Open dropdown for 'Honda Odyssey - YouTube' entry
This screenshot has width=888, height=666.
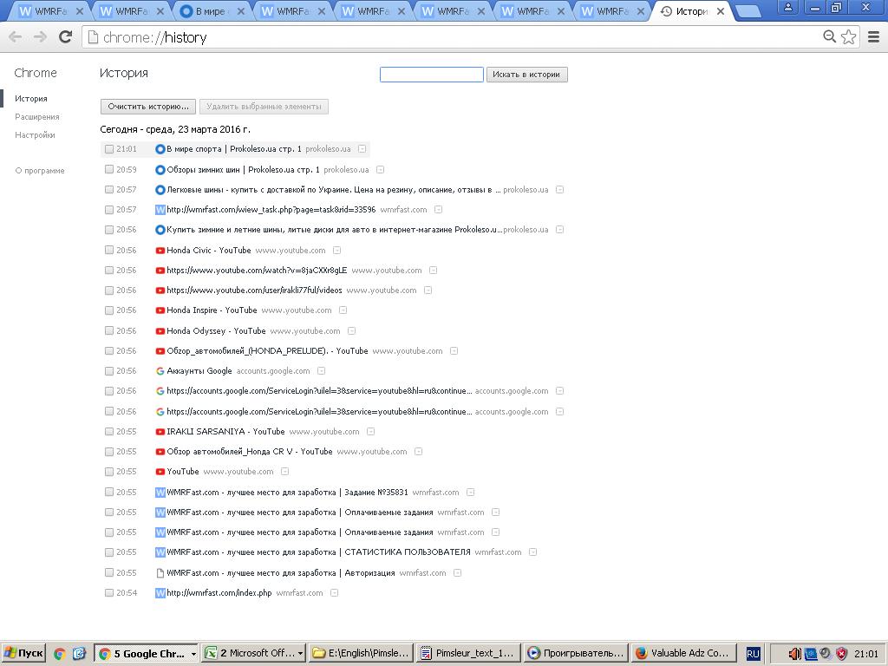click(352, 331)
